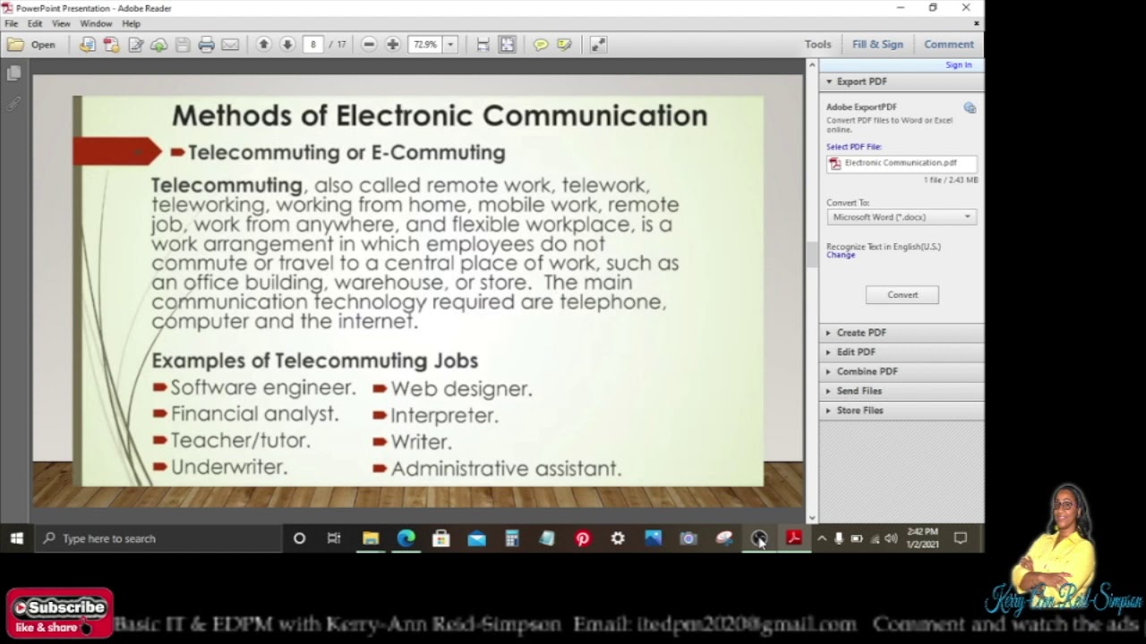This screenshot has width=1146, height=644.
Task: Click the vertical scrollbar thumb
Action: [x=812, y=254]
